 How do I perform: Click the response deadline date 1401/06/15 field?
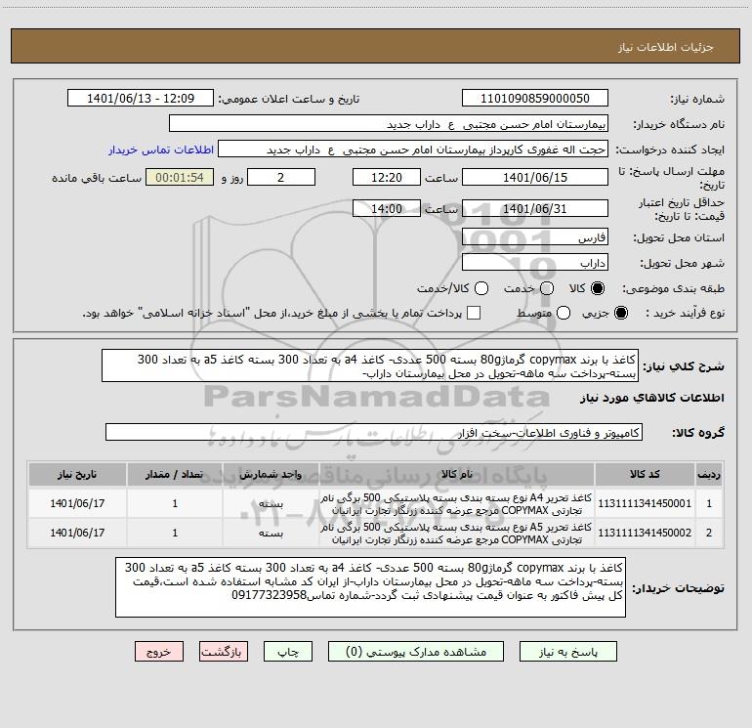click(535, 177)
